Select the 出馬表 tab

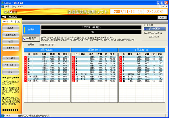click(30, 45)
